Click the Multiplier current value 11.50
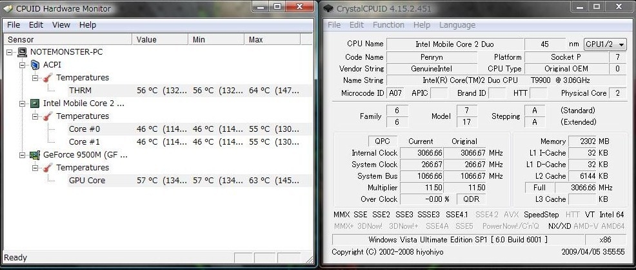Screen dimensions: 636x270 (421, 188)
